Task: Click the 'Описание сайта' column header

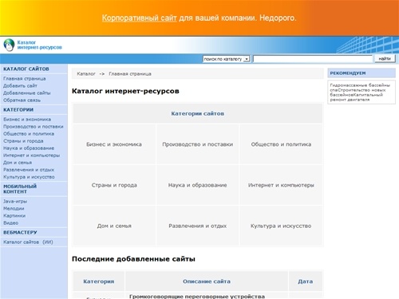Action: tap(207, 281)
